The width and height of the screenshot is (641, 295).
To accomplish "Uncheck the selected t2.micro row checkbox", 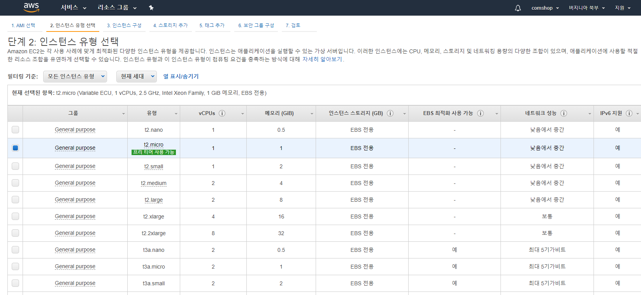I will coord(15,148).
